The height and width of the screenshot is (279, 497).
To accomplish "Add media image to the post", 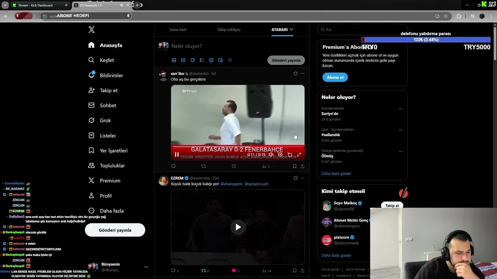I will click(174, 60).
